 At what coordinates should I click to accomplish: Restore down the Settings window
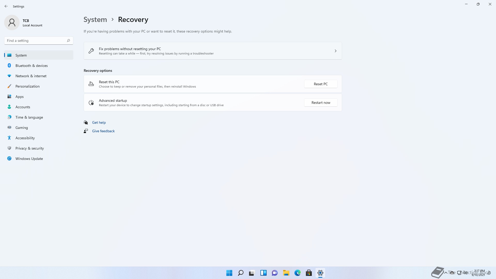coord(478,4)
